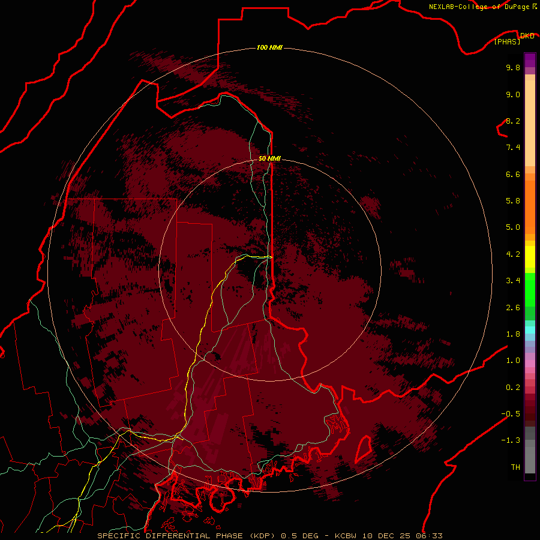
Task: Click the cyan segment of the color bar
Action: 530,330
